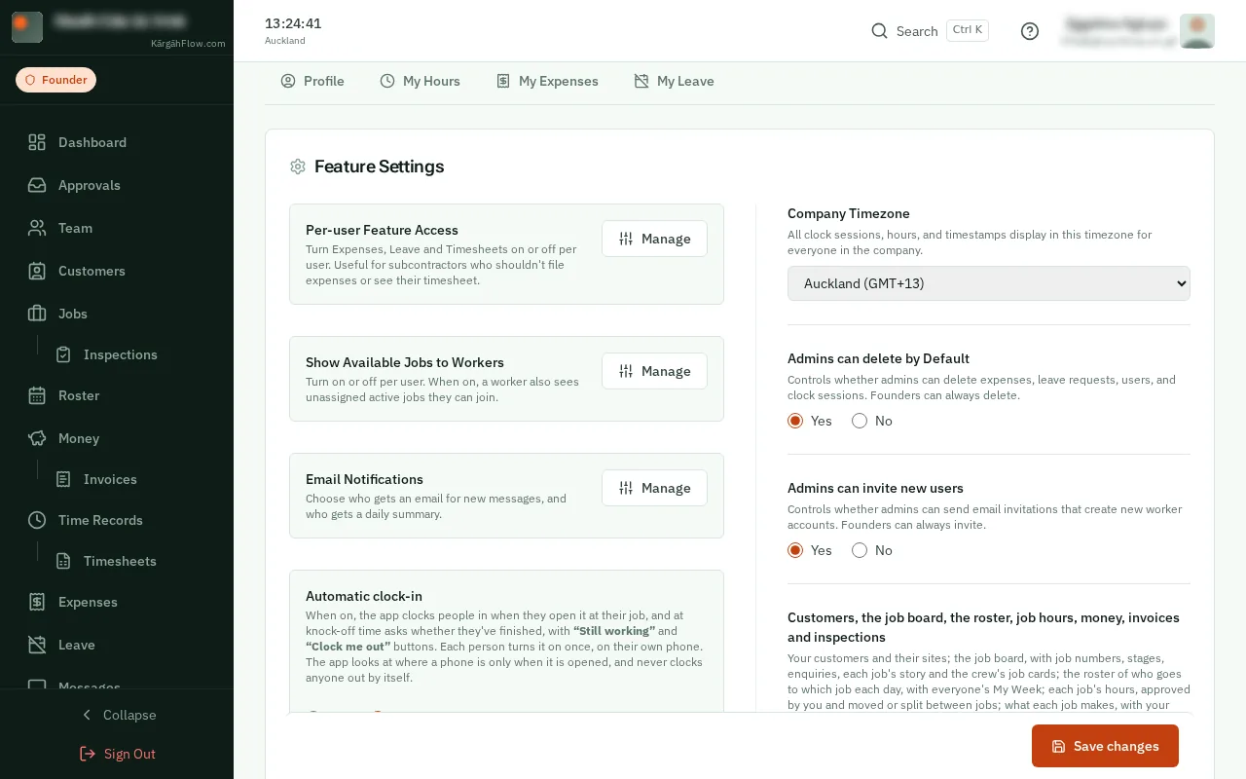This screenshot has width=1246, height=779.
Task: Click the Expenses receipt icon
Action: tap(37, 602)
